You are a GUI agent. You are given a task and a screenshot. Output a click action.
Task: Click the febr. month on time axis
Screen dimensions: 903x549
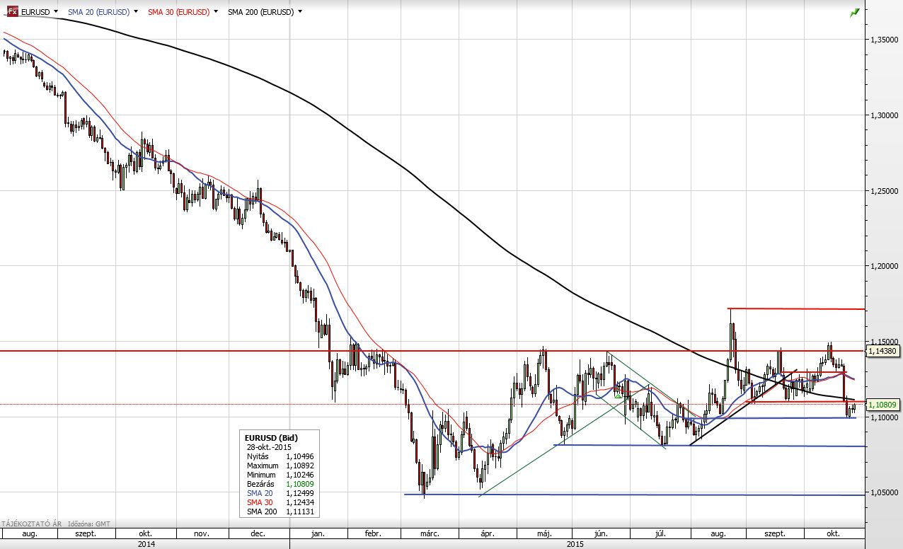[x=373, y=533]
